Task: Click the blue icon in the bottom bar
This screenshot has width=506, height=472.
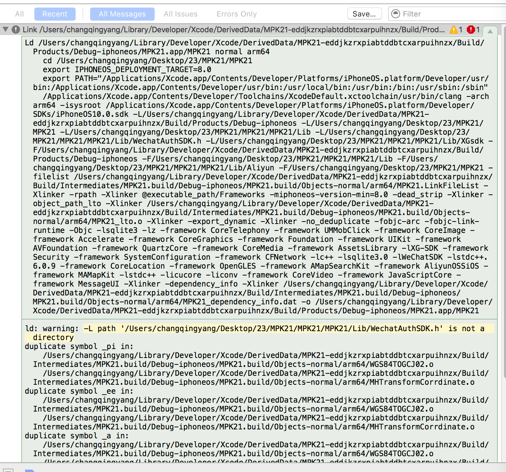Action: 30,470
